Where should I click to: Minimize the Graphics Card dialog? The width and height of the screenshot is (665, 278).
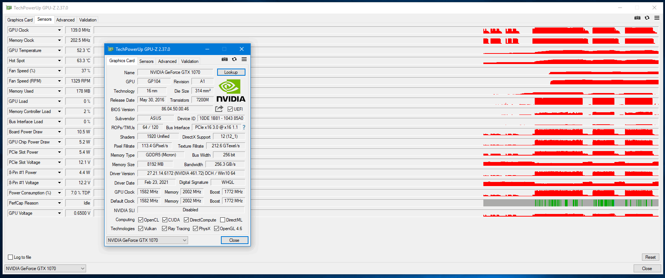(207, 49)
